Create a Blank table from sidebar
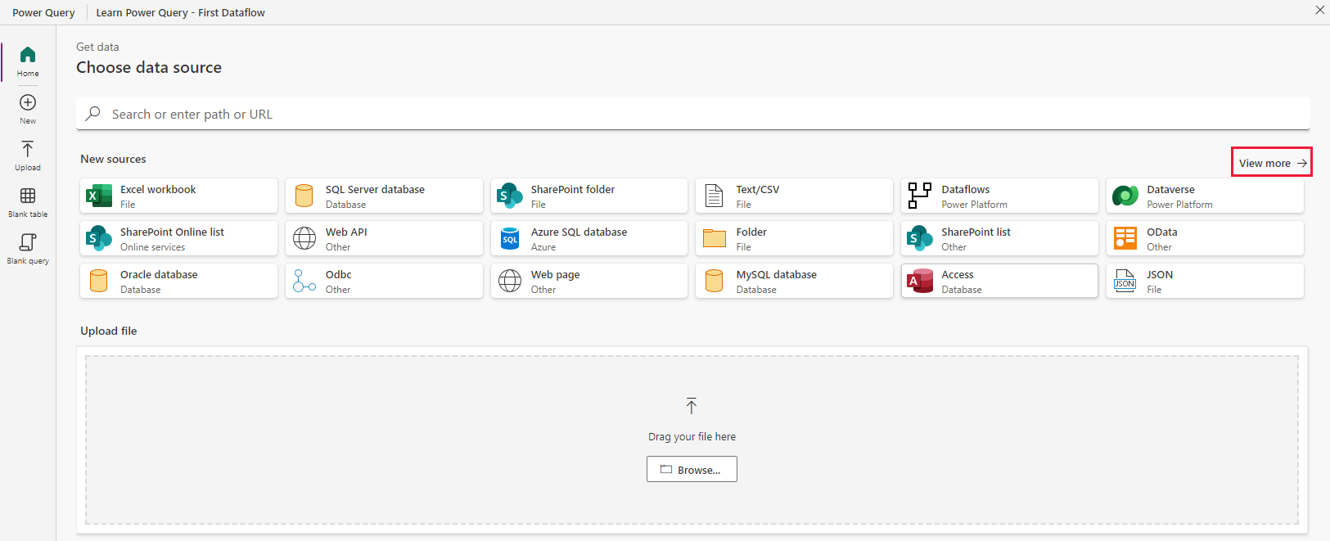The height and width of the screenshot is (541, 1330). [x=28, y=201]
